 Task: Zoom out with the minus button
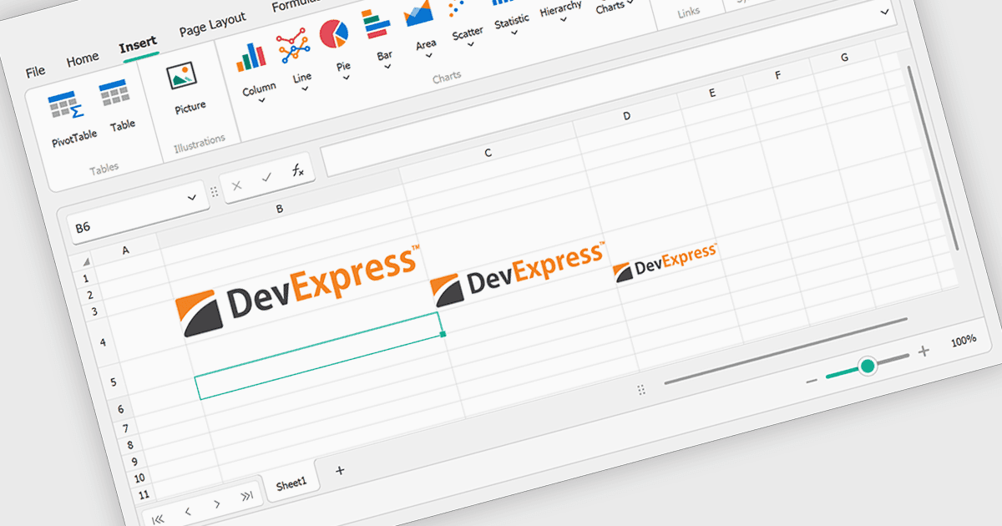coord(811,381)
